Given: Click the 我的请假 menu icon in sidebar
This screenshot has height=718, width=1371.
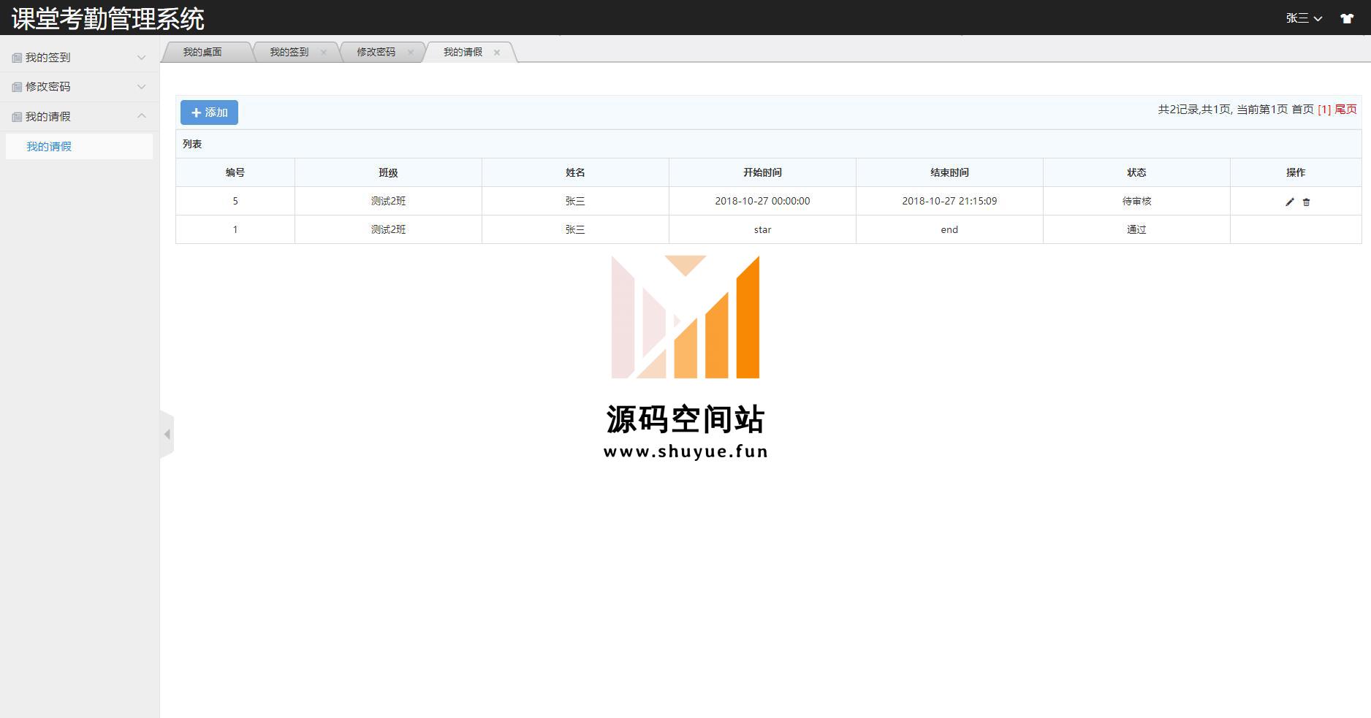Looking at the screenshot, I should (x=17, y=117).
